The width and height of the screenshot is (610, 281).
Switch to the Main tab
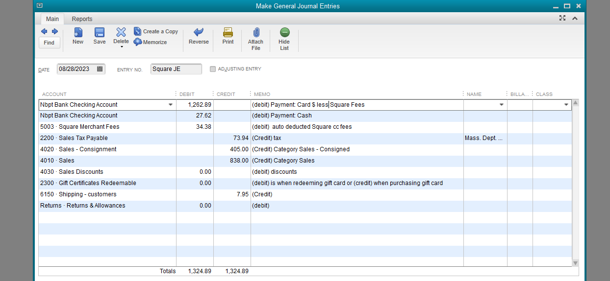tap(52, 19)
